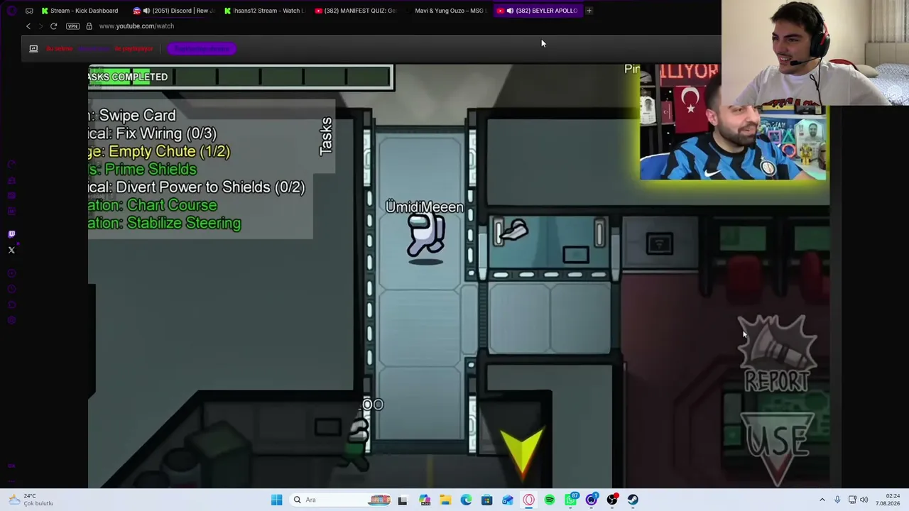Screen dimensions: 909x511
Task: Open Steam from the taskbar
Action: coord(633,500)
